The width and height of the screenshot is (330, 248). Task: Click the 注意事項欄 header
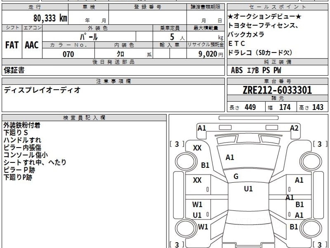(x=113, y=81)
